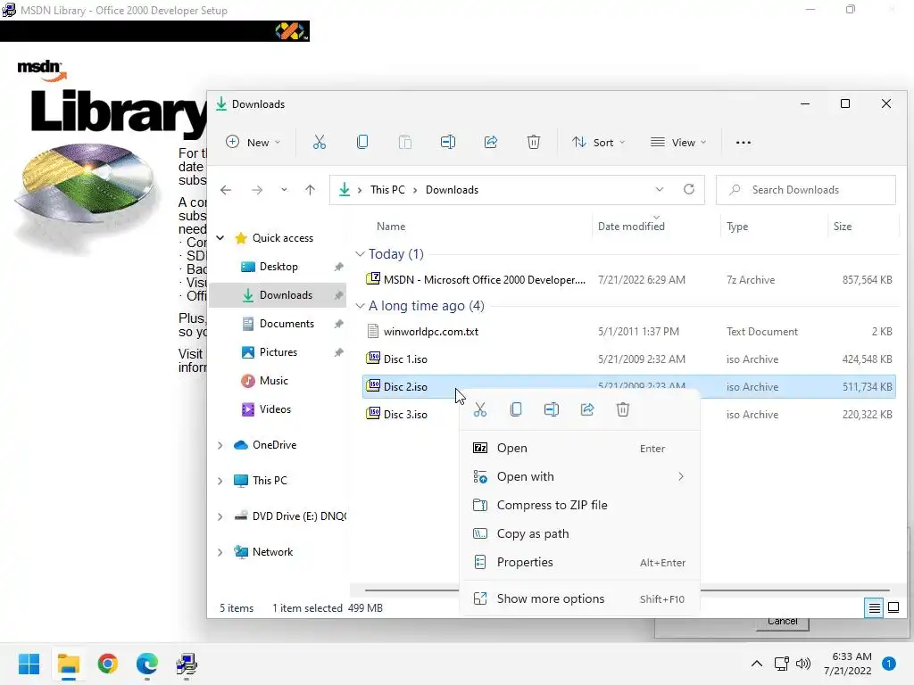
Task: Launch Microsoft Edge from the taskbar
Action: click(147, 664)
